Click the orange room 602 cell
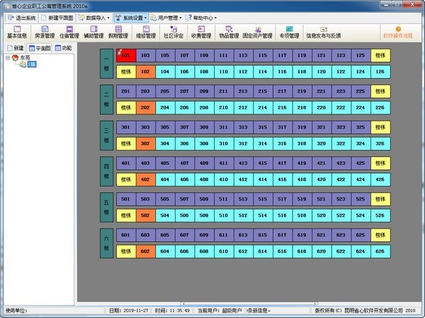This screenshot has width=425, height=318. tap(145, 251)
